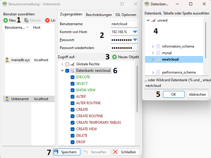Viewport: 211px width, 158px height.
Task: Open the Kommt von Host dropdown arrow
Action: pyautogui.click(x=135, y=32)
